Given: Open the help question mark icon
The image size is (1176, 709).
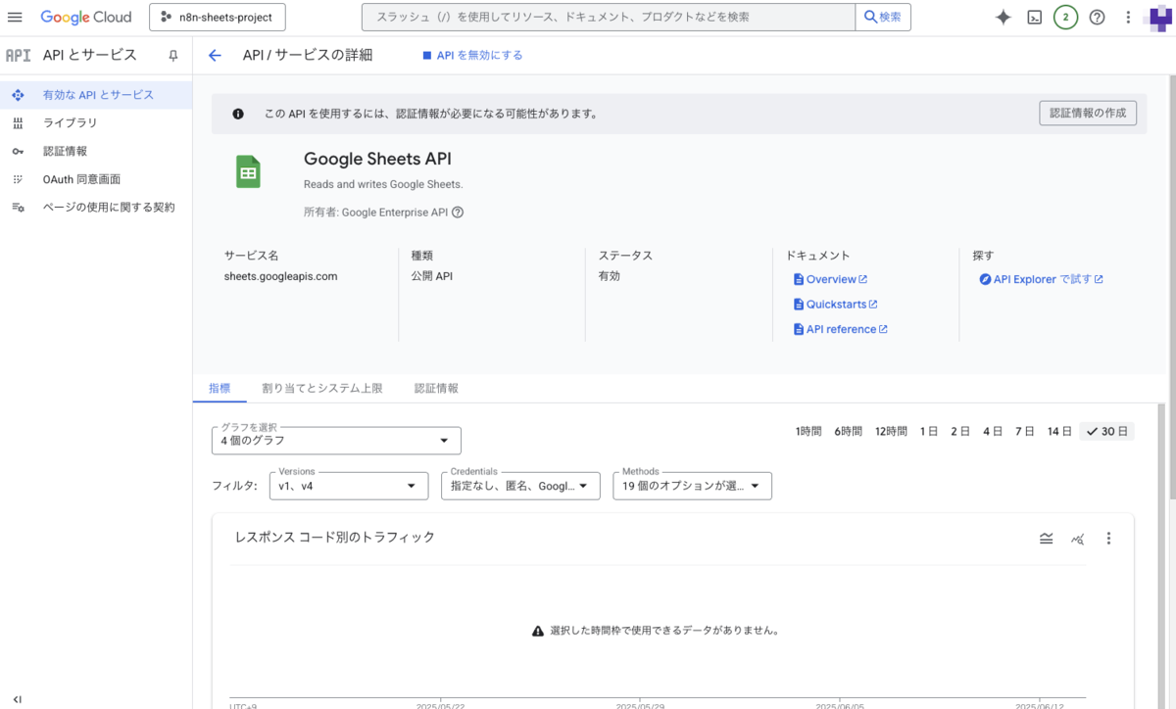Looking at the screenshot, I should pyautogui.click(x=1097, y=18).
